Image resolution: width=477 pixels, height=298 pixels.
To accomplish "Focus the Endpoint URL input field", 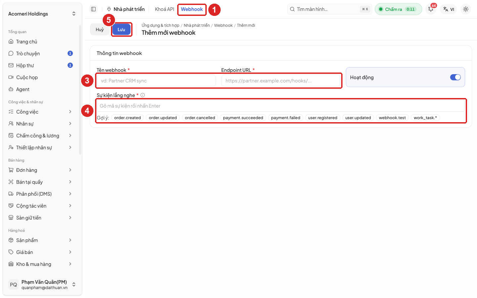I will click(281, 81).
